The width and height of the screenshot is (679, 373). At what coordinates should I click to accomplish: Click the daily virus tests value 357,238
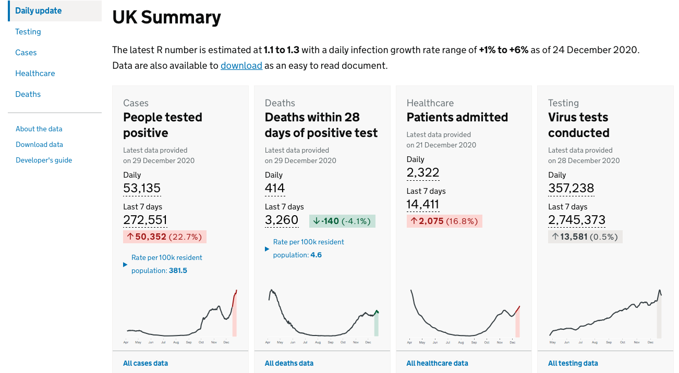coord(571,188)
